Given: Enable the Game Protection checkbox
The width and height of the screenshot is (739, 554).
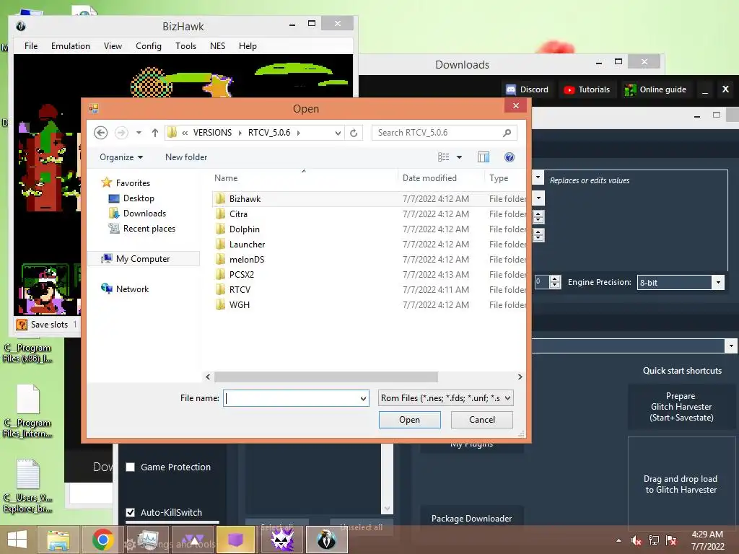Looking at the screenshot, I should pyautogui.click(x=131, y=467).
